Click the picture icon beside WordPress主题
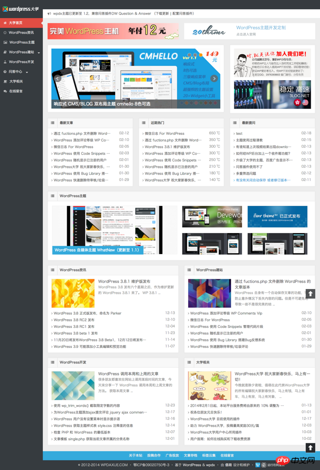This screenshot has height=470, width=320. (5, 42)
